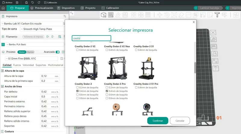Check 0.6mm nozzle under Creality Ender-3 Pro
This screenshot has width=241, height=134.
click(107, 95)
